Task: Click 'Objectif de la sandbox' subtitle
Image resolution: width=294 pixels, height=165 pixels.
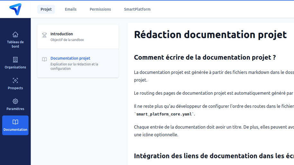Action: click(x=67, y=40)
